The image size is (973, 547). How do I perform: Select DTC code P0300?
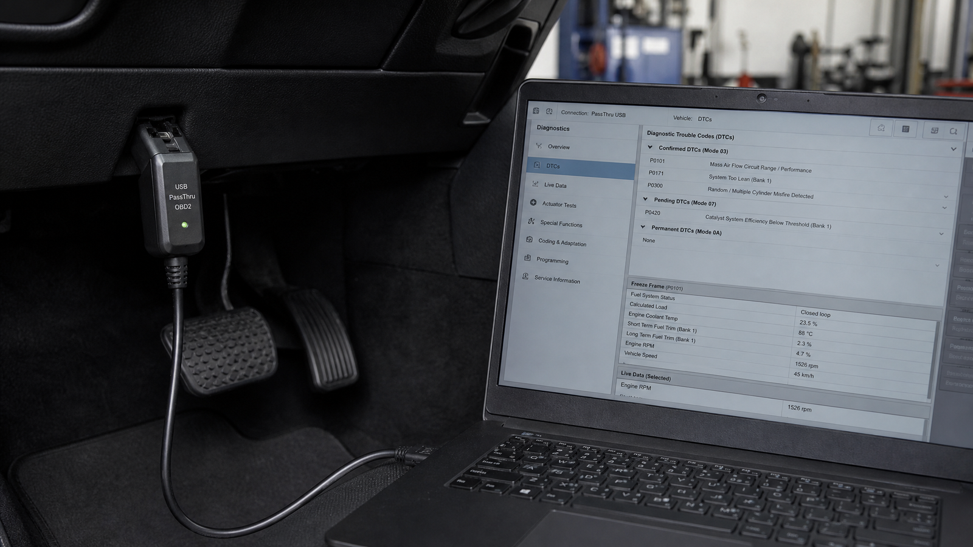655,185
